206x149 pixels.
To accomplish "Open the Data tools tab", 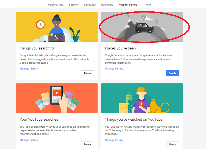I will (107, 5).
